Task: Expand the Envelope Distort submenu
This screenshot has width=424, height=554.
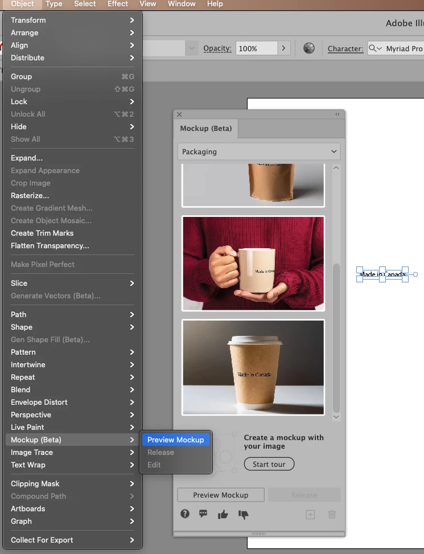Action: pos(131,402)
